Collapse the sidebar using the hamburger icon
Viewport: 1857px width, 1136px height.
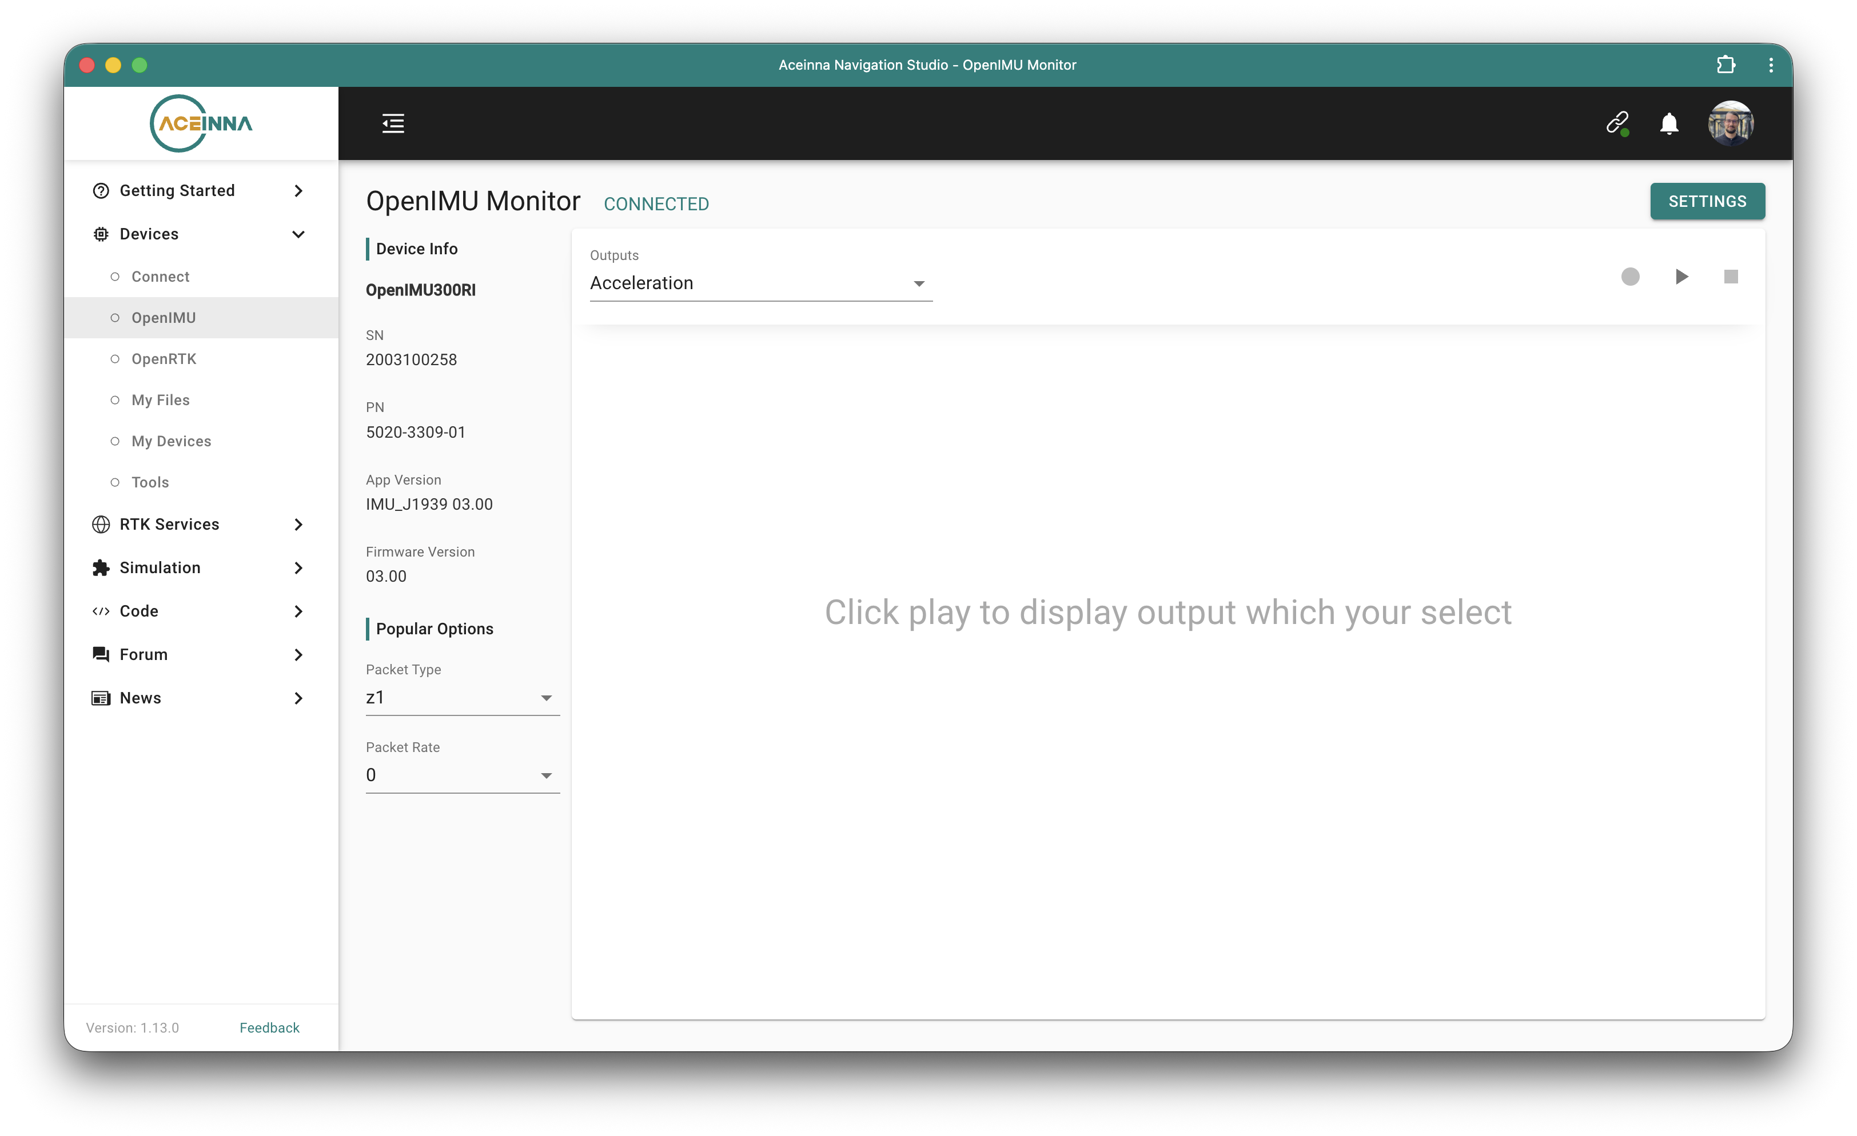393,123
